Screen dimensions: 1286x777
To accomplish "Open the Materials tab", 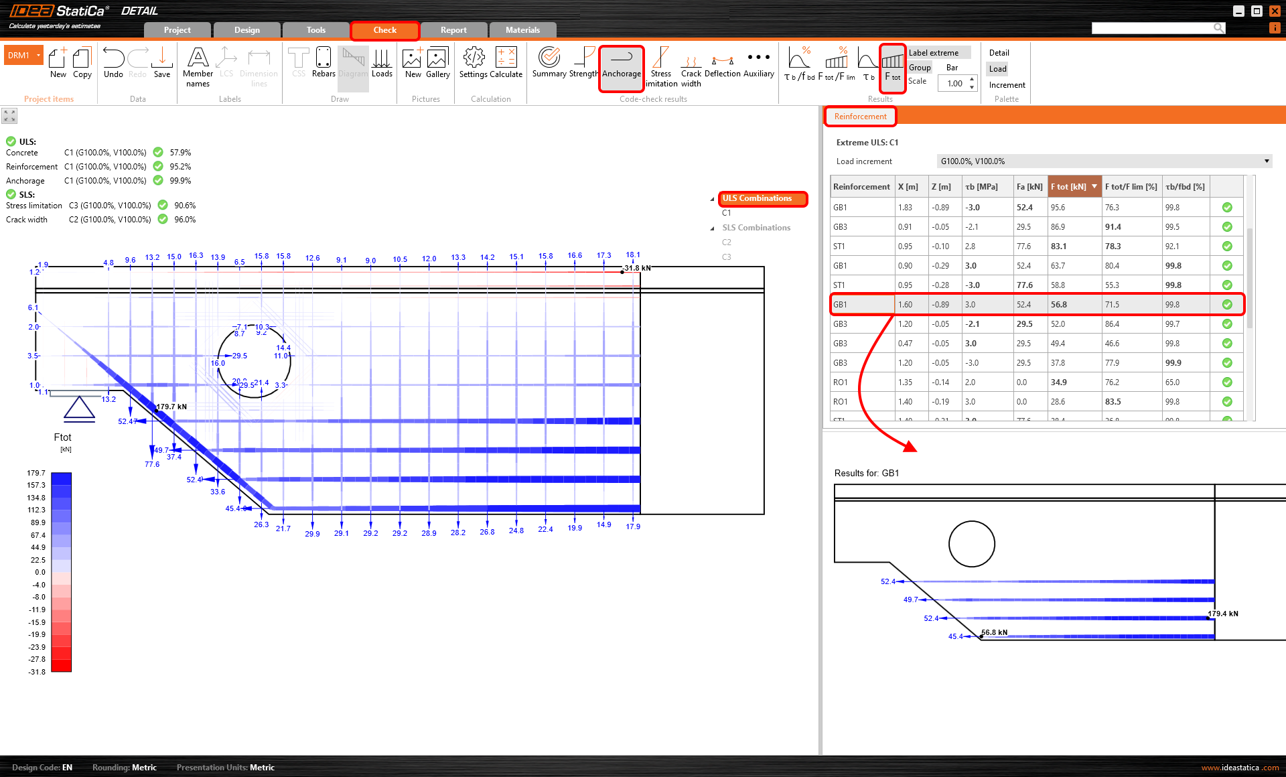I will click(522, 29).
